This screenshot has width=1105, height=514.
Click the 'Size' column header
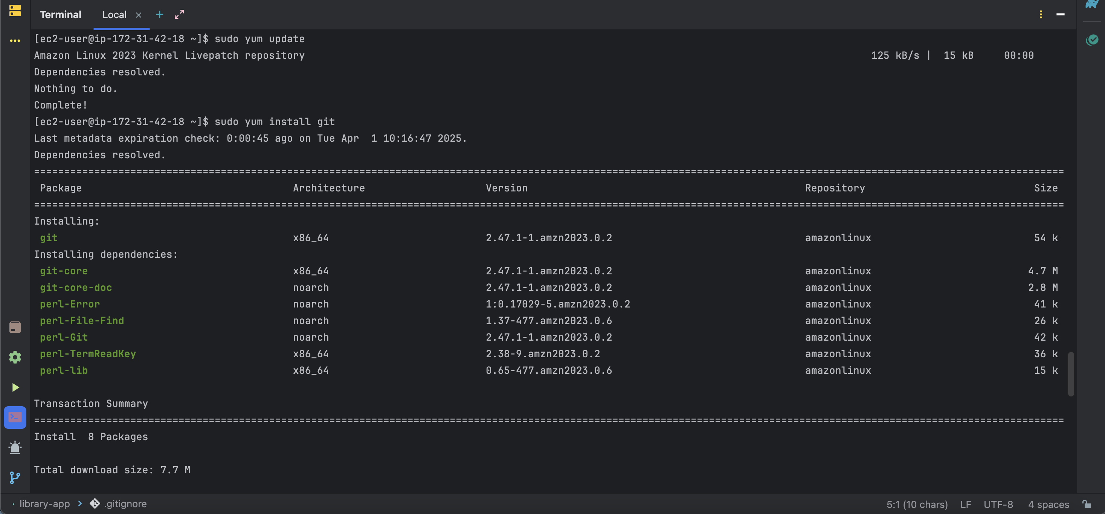point(1046,188)
